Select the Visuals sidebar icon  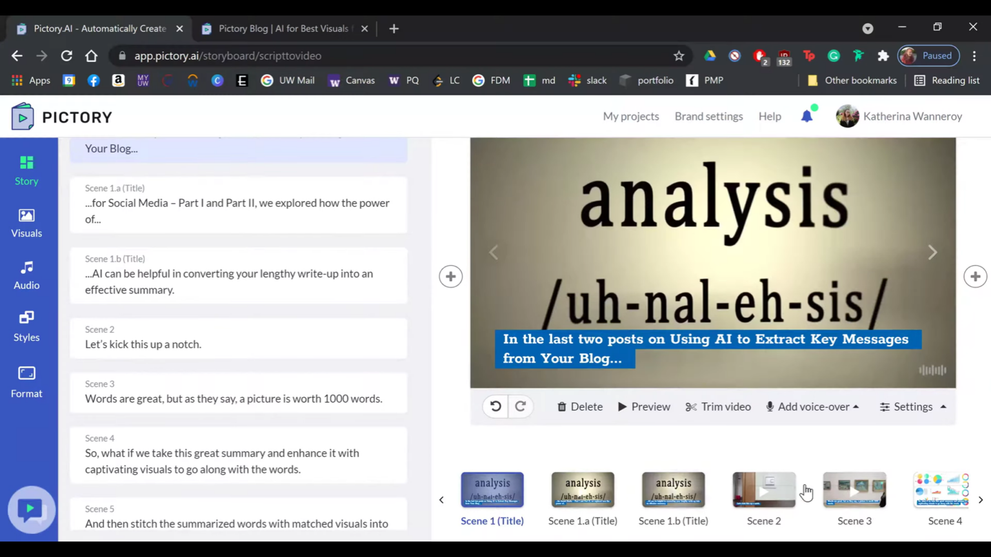(x=26, y=222)
